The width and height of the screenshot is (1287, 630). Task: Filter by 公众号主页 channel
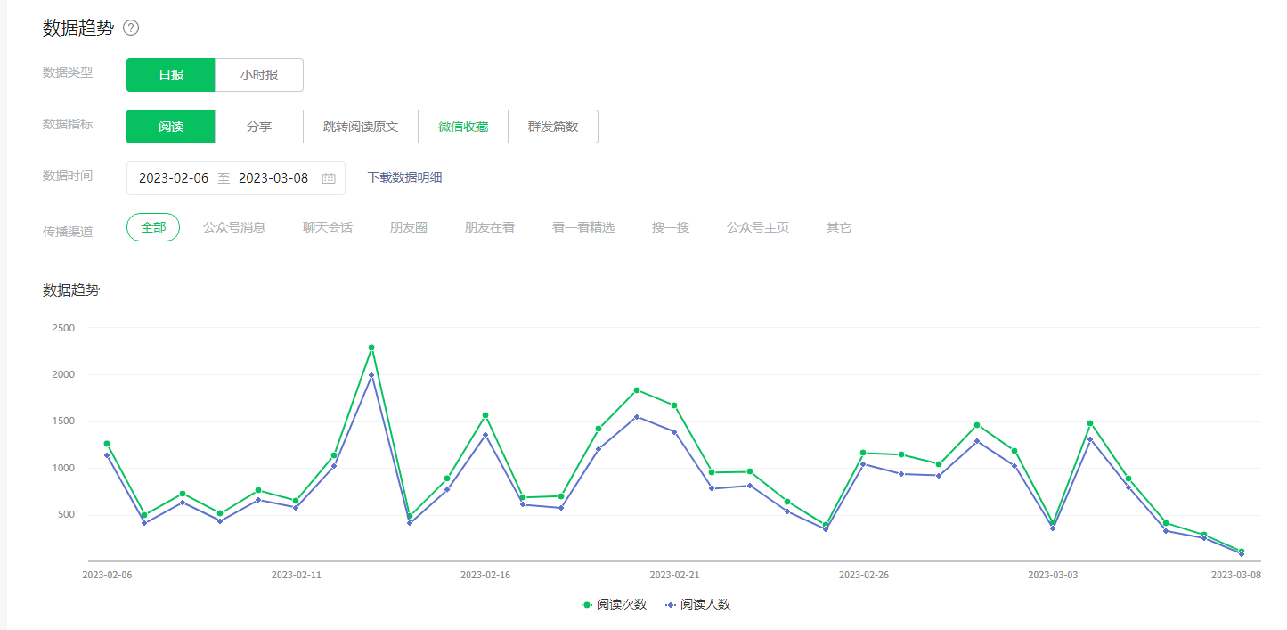pyautogui.click(x=758, y=227)
